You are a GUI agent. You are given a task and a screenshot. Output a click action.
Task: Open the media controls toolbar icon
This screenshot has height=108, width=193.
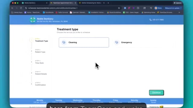151,8
